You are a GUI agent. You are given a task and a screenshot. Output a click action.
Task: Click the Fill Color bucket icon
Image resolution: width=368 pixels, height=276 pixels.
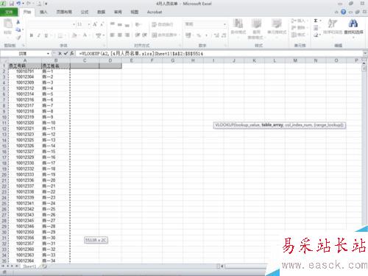(74, 35)
